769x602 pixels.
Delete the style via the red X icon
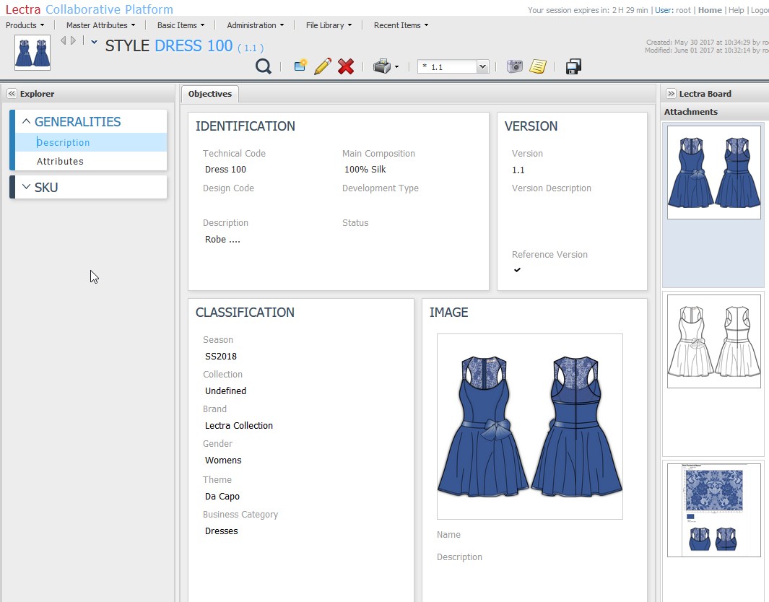tap(346, 66)
